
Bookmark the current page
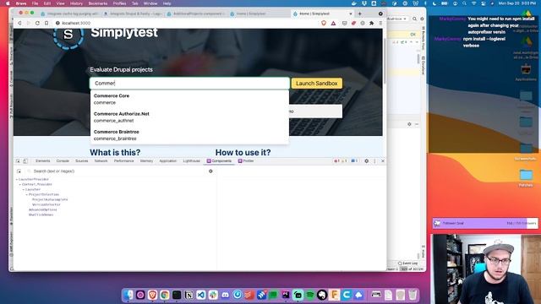click(46, 23)
